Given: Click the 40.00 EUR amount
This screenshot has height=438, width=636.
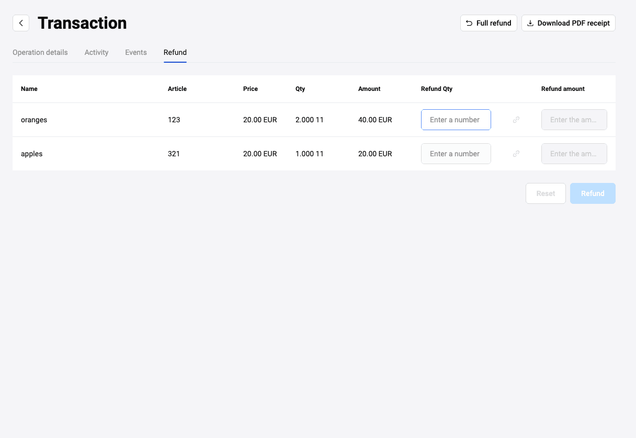Looking at the screenshot, I should tap(375, 120).
